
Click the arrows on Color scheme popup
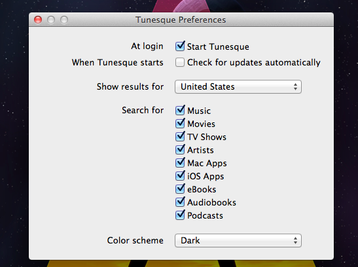295,241
